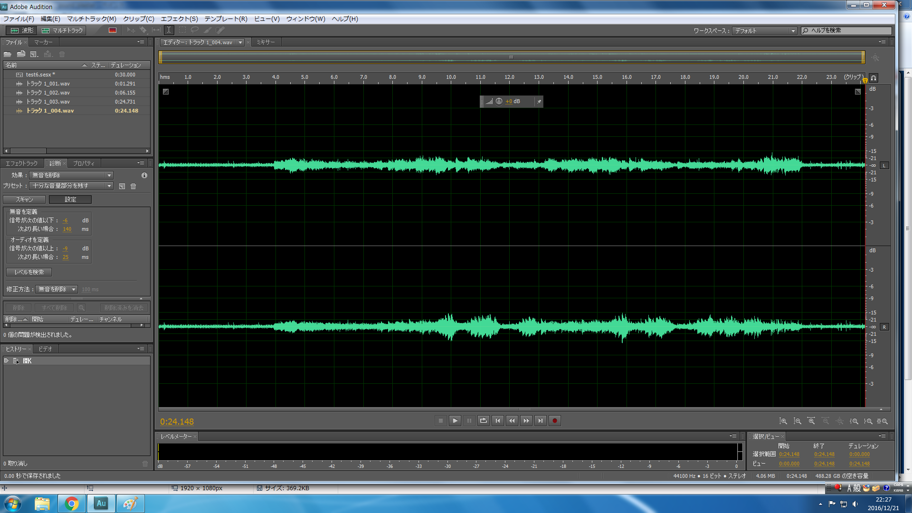The image size is (912, 513).
Task: Click the zoom in time icon
Action: point(812,421)
